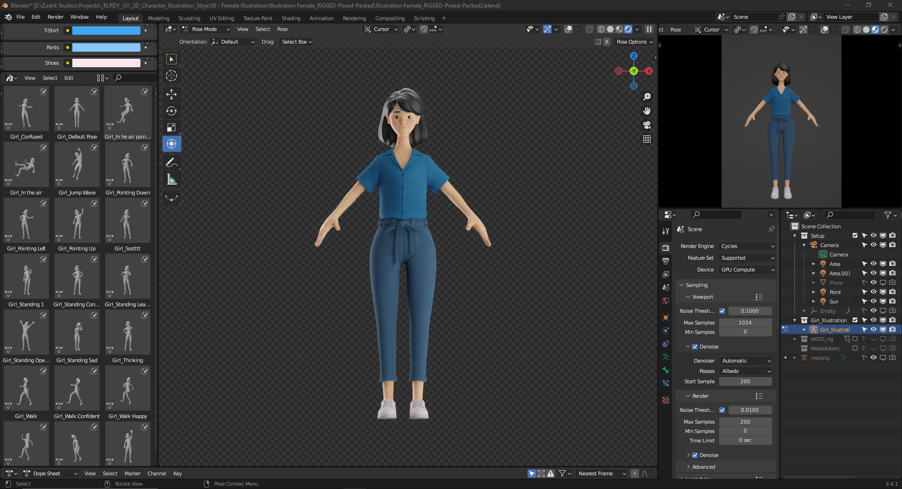902x489 pixels.
Task: Select the Girl_Thinking pose thumbnail
Action: click(128, 333)
